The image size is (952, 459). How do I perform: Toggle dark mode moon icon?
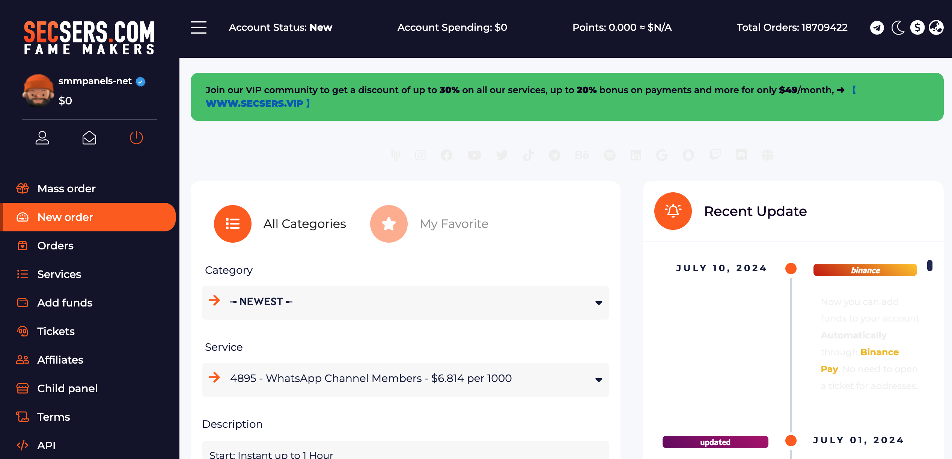pyautogui.click(x=898, y=27)
